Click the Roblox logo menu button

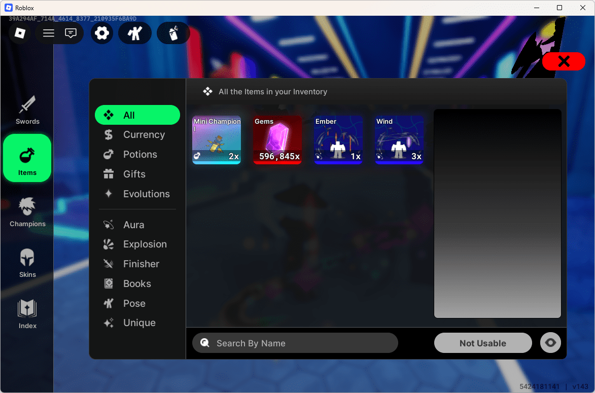pyautogui.click(x=20, y=33)
